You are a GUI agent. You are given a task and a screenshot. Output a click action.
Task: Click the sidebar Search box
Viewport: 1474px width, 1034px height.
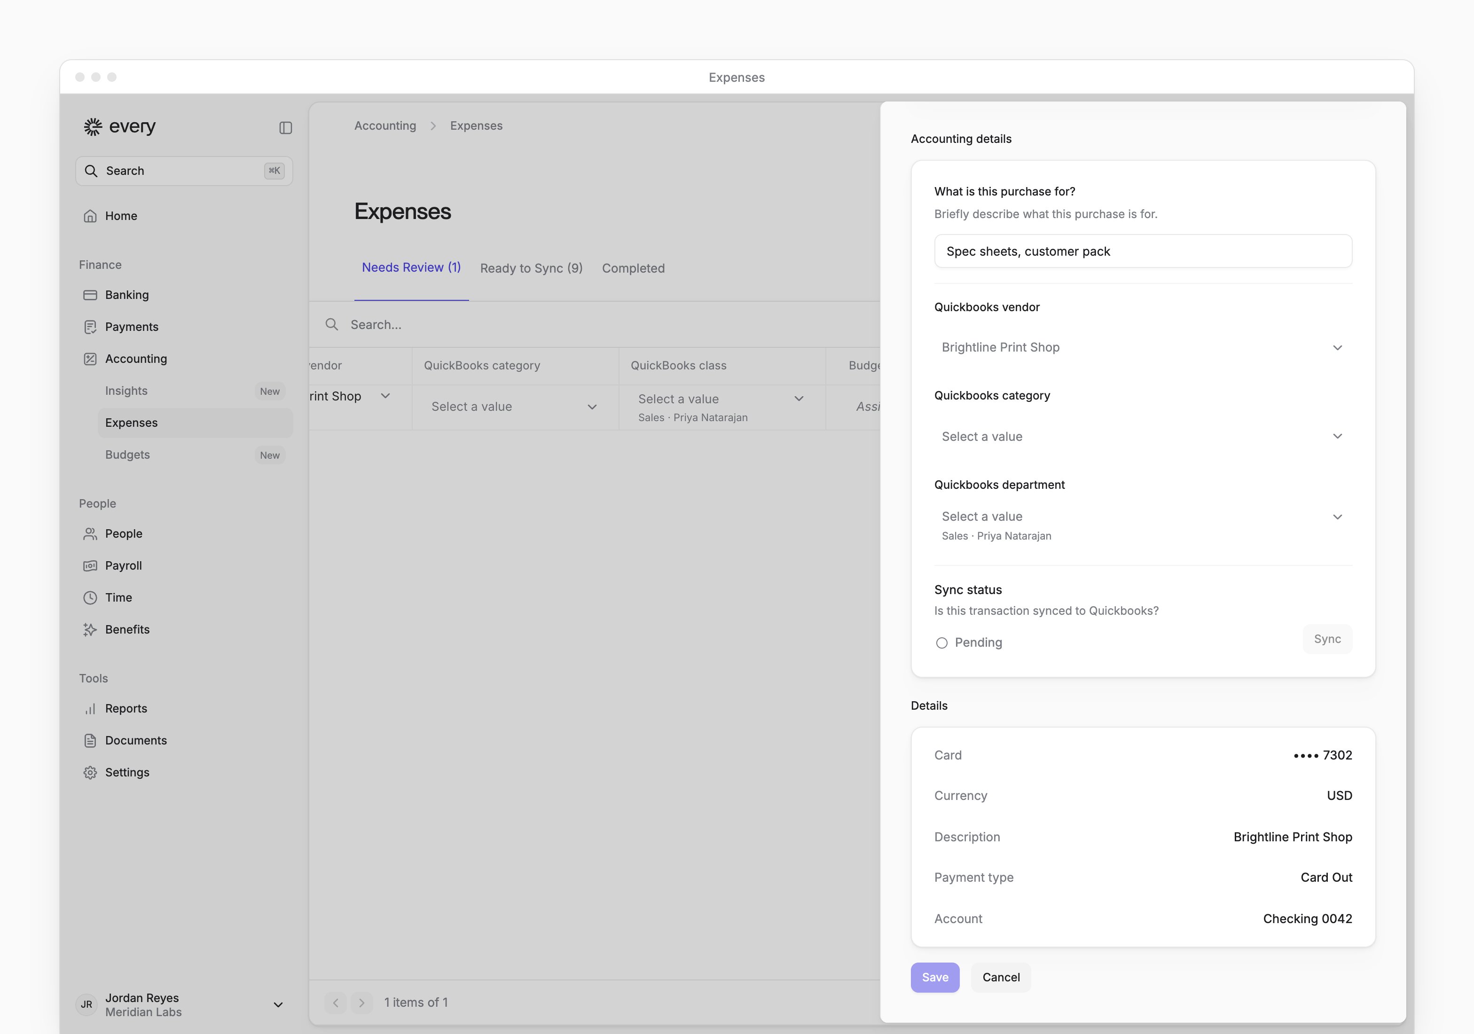[x=184, y=172]
